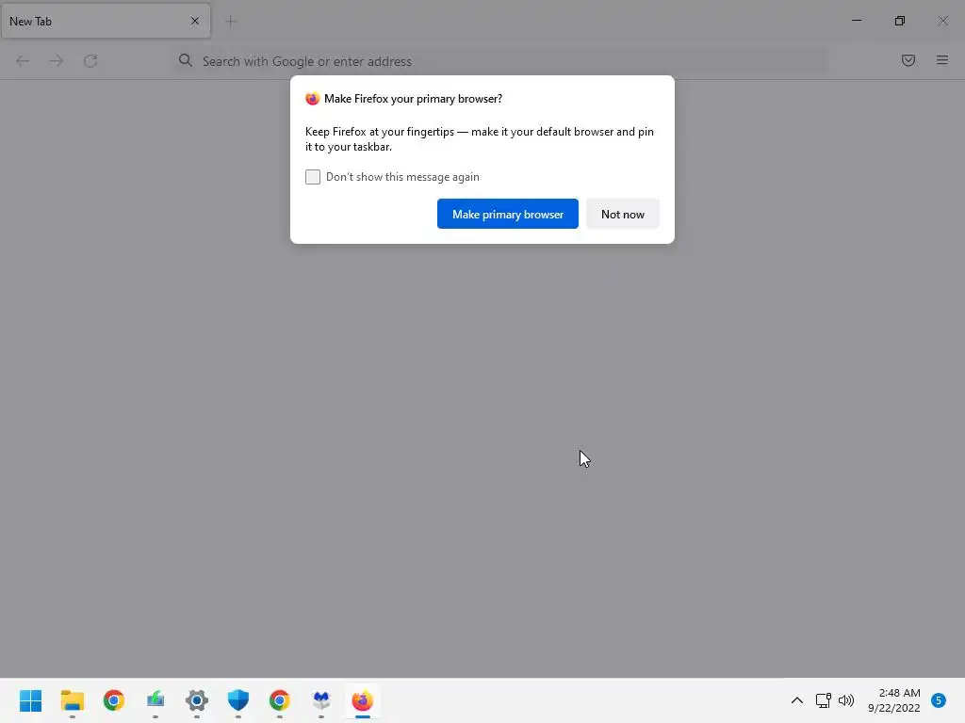
Task: Open File Explorer from the taskbar
Action: 72,700
